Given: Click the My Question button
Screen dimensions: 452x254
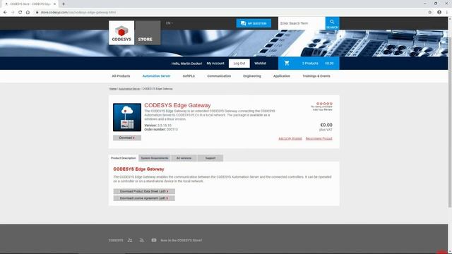Looking at the screenshot, I should 254,23.
